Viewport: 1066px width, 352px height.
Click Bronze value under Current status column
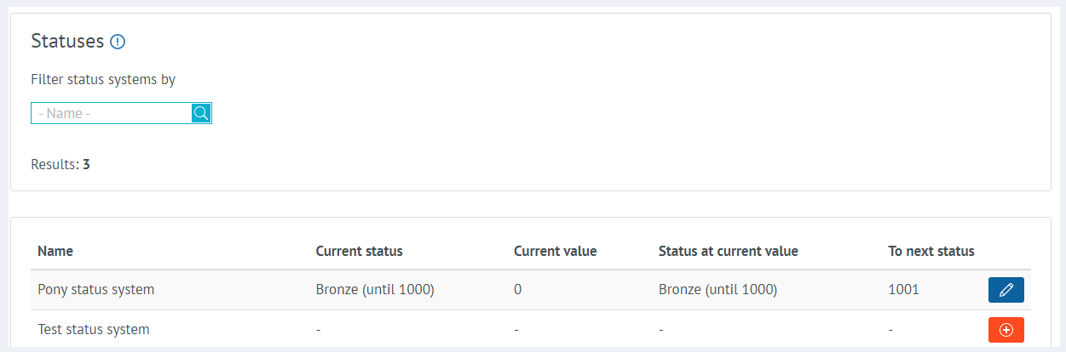[375, 289]
